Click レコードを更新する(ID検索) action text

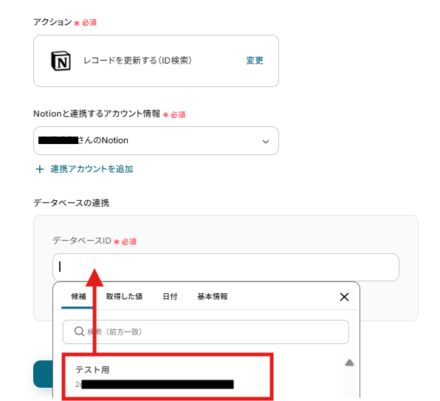coord(137,61)
